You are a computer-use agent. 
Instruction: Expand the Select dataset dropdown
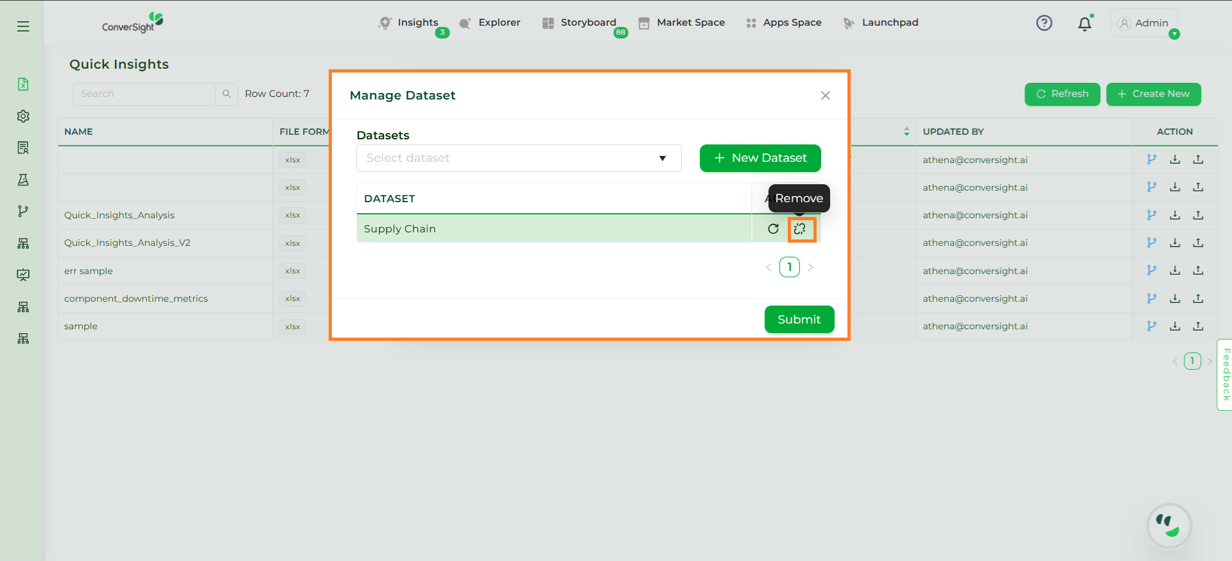coord(518,159)
